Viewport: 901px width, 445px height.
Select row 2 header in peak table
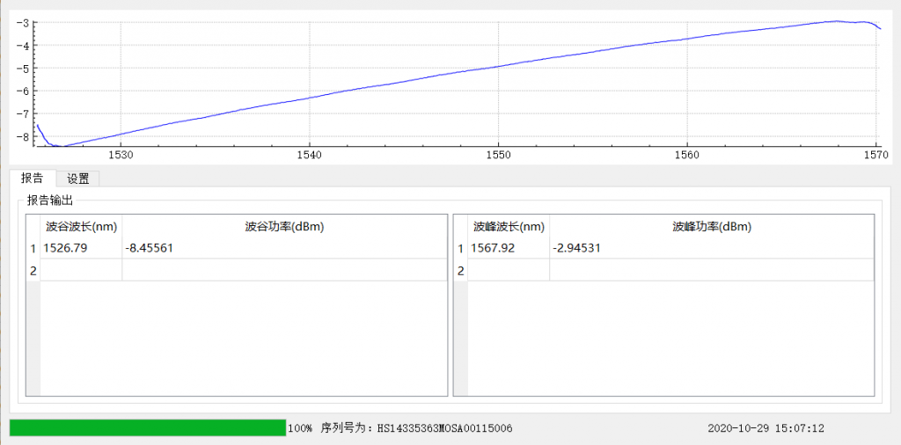pos(460,271)
